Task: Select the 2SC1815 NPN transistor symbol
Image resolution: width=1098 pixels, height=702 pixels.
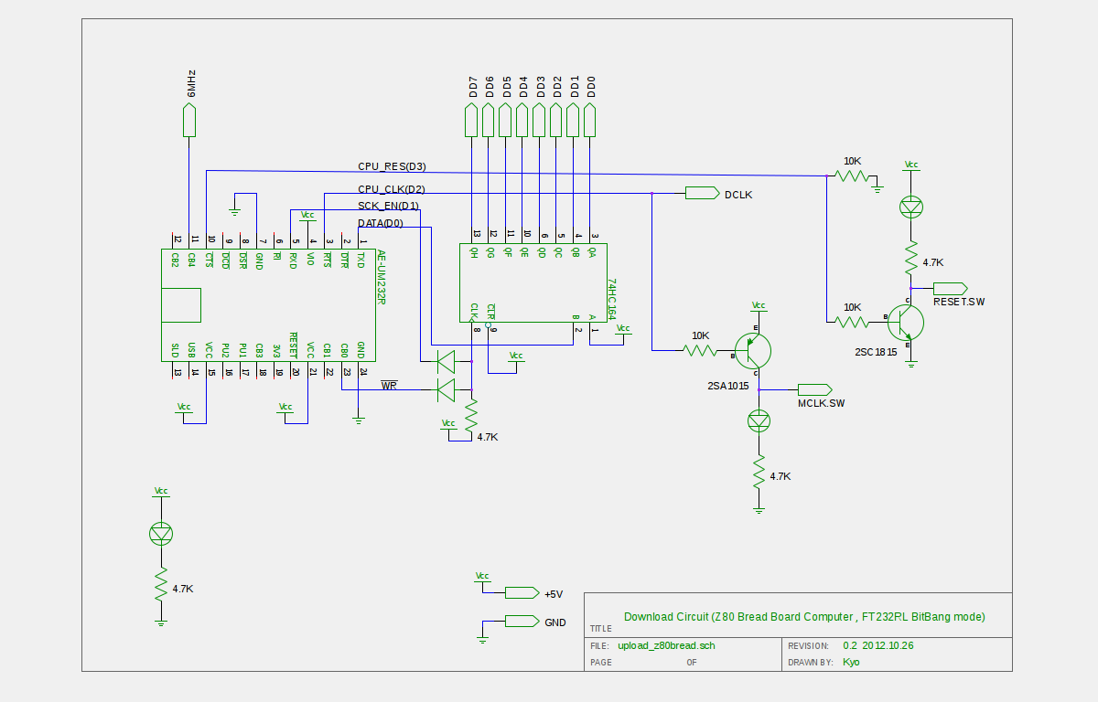Action: [x=906, y=322]
